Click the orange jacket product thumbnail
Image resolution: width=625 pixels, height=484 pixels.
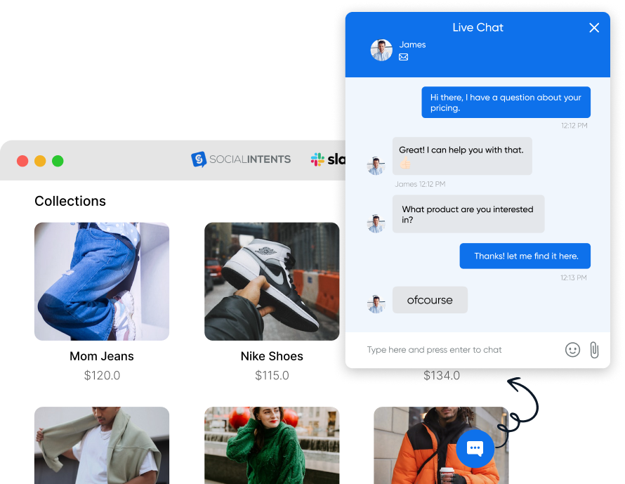tap(421, 445)
